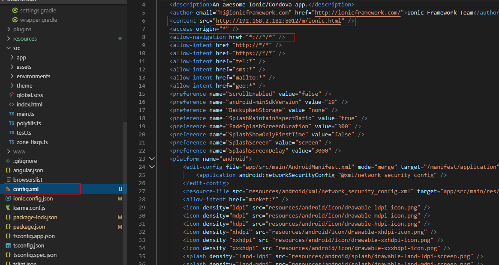Viewport: 499px width, 265px height.
Task: Click the wrapper.gradle file icon
Action: click(15, 20)
